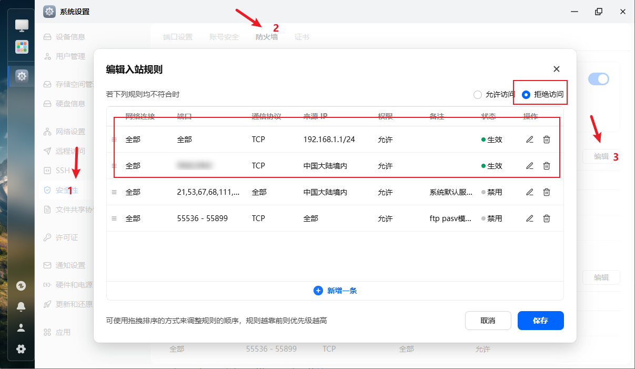
Task: Open 设备信息 in sidebar
Action: click(x=70, y=37)
